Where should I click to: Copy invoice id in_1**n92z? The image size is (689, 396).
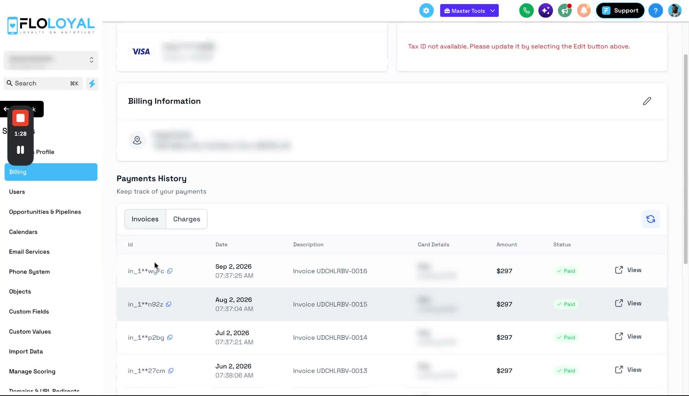[x=169, y=304]
